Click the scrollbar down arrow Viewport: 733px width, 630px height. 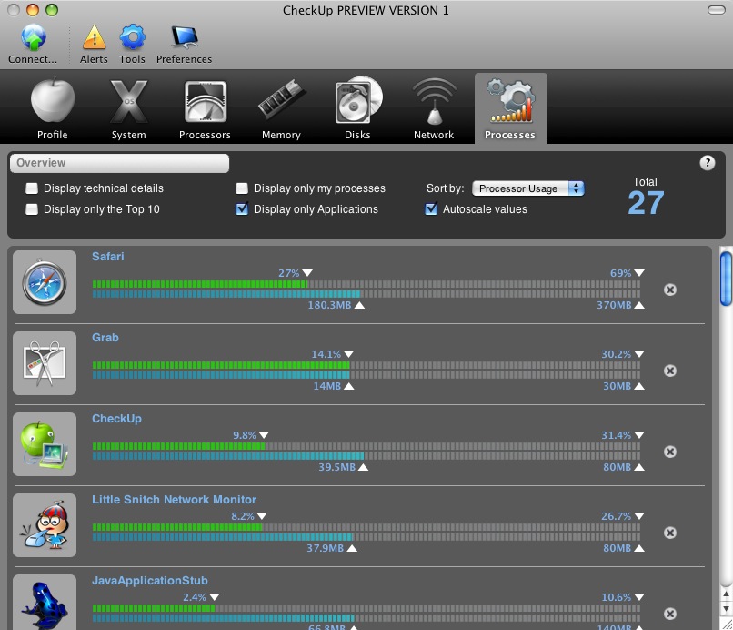tap(726, 608)
